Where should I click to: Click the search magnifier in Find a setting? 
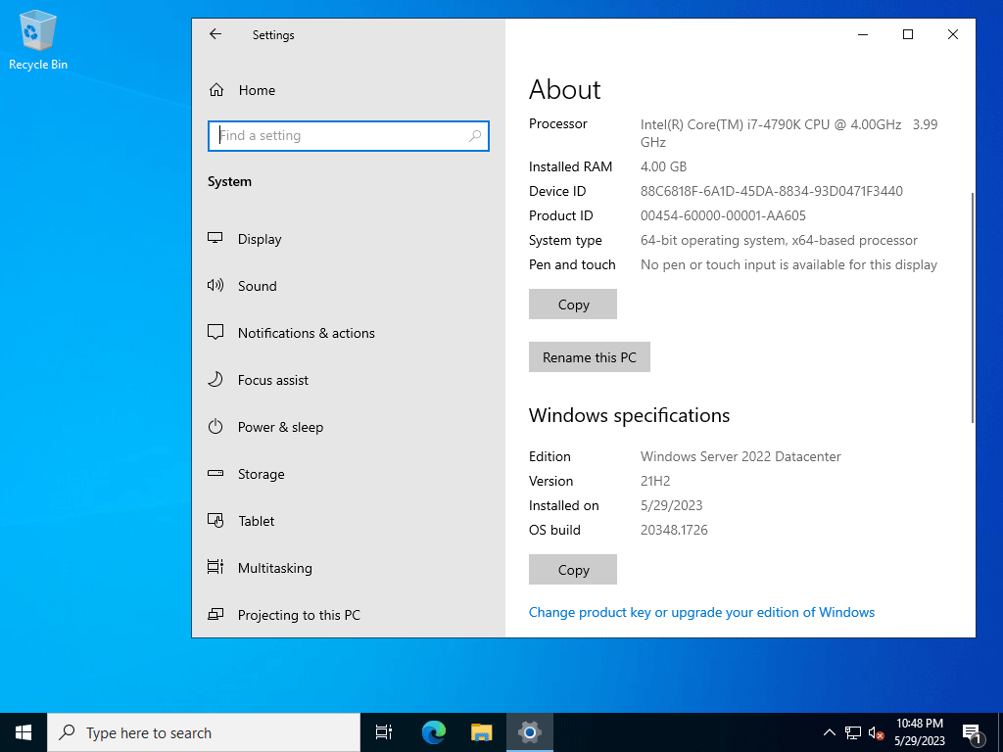475,135
